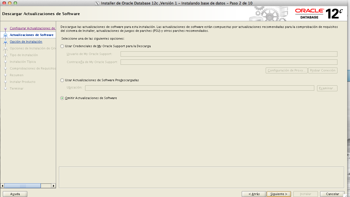The image size is (350, 197).
Task: Select Usar Credenciales de My Oracle Support
Action: pos(62,46)
